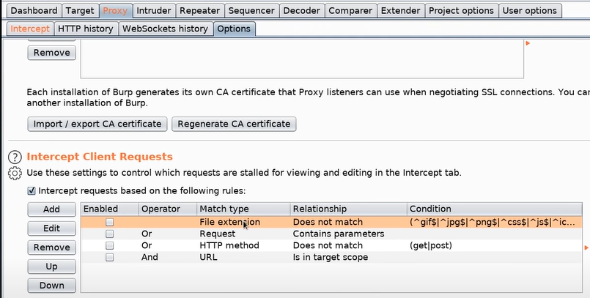The image size is (590, 298).
Task: Select the Proxy tab
Action: [115, 10]
